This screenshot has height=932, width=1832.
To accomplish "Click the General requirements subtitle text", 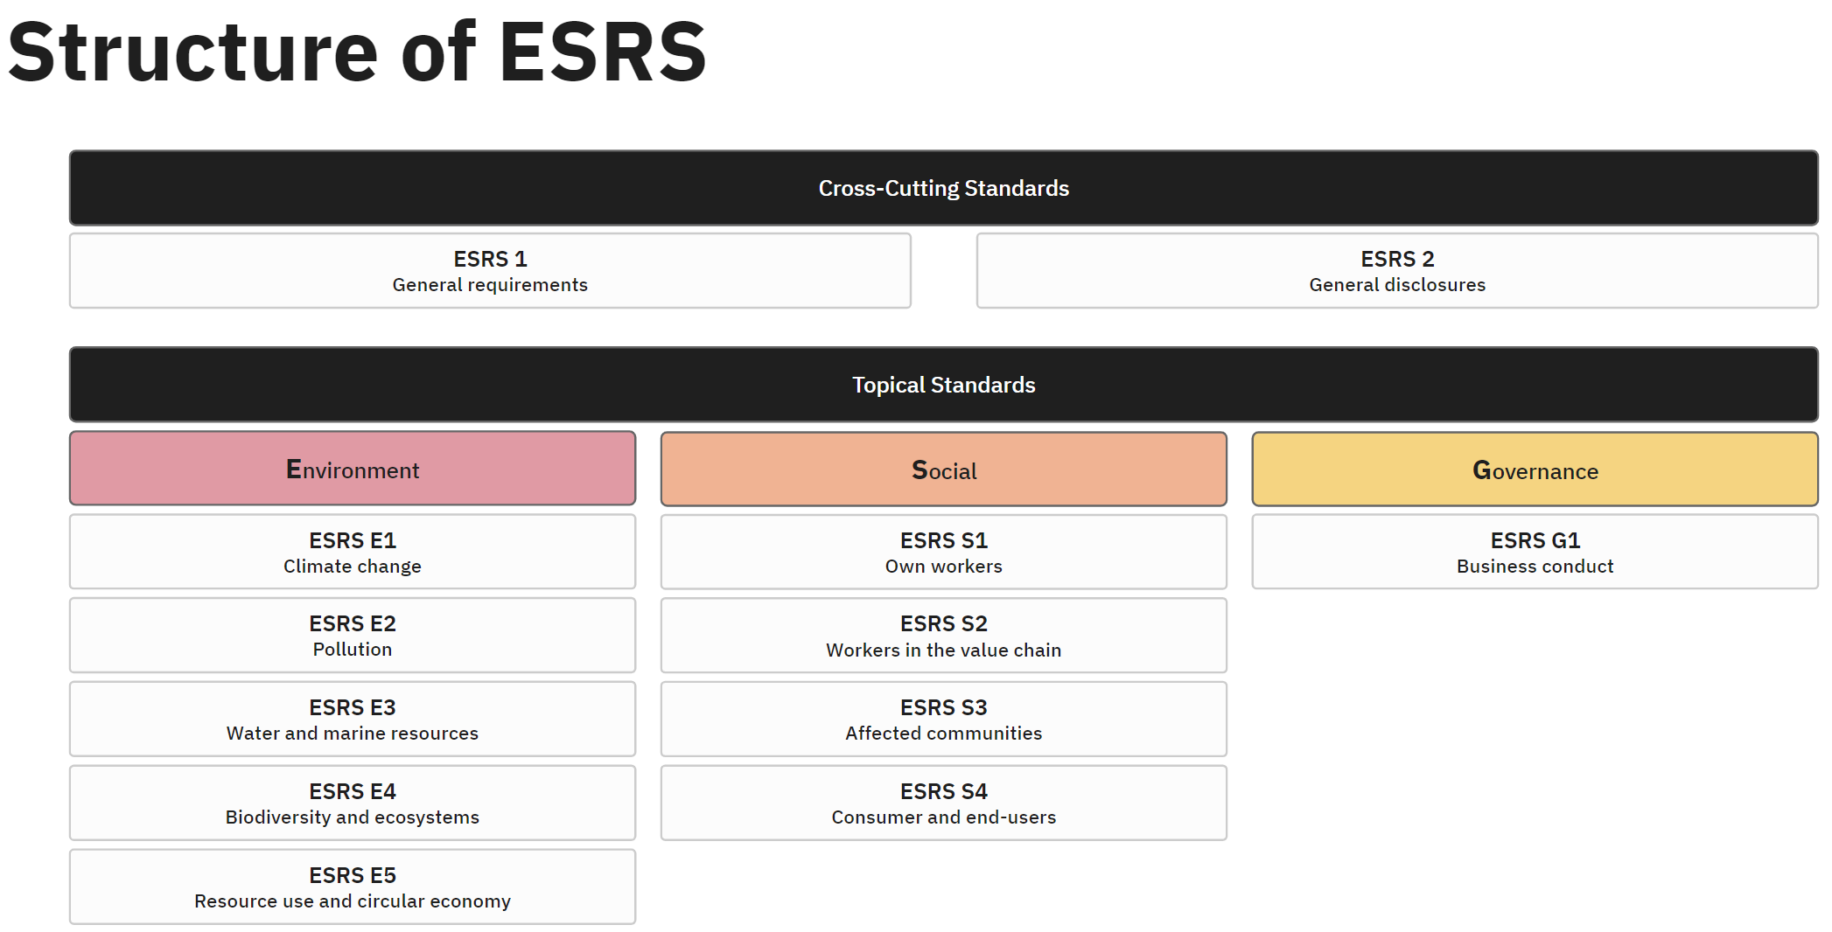I will coord(490,284).
